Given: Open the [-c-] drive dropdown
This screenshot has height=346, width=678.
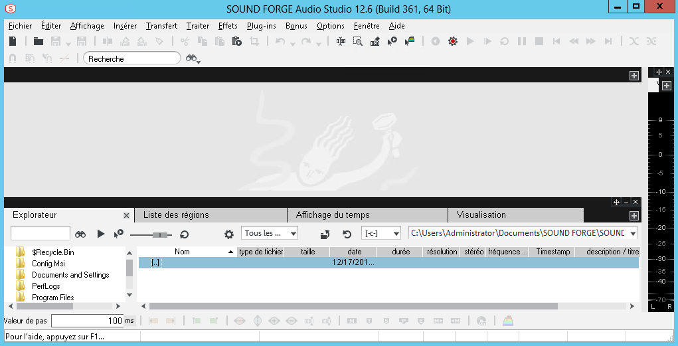Looking at the screenshot, I should click(396, 234).
